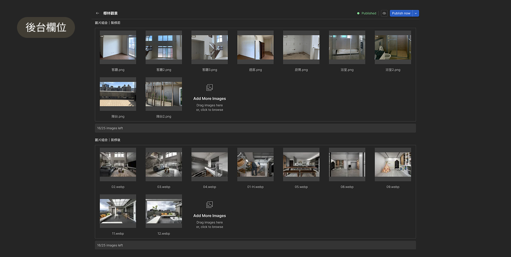Open the 12.webp rooftop terrace image
This screenshot has width=511, height=257.
(x=164, y=211)
